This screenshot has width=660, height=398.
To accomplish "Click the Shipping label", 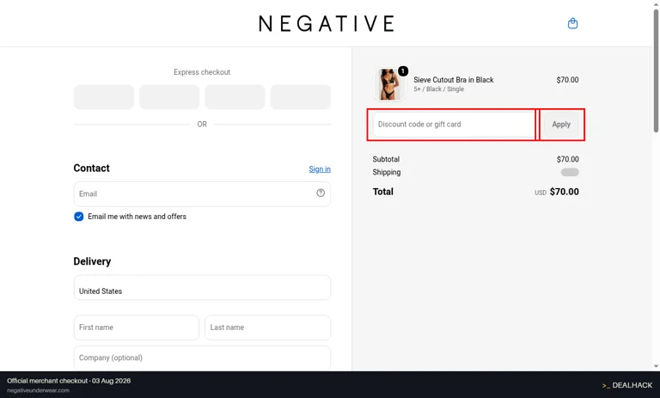I will [387, 172].
